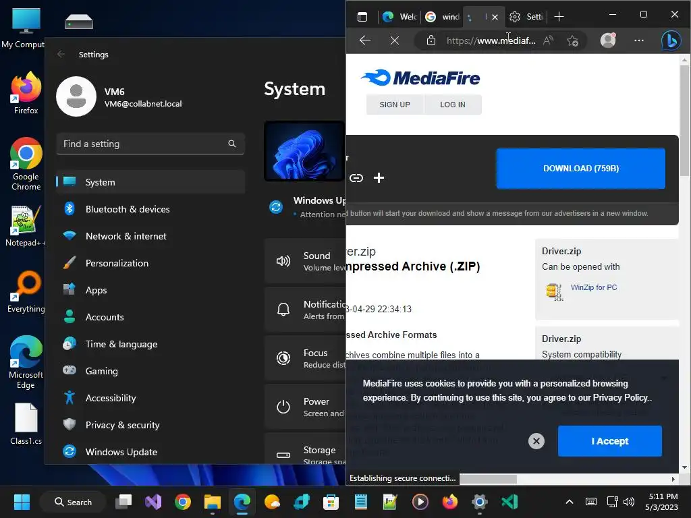Viewport: 691px width, 518px height.
Task: Open Network & internet settings
Action: [x=150, y=236]
